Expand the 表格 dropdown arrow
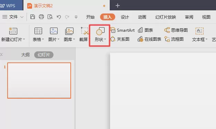216x129 pixels. click(43, 39)
